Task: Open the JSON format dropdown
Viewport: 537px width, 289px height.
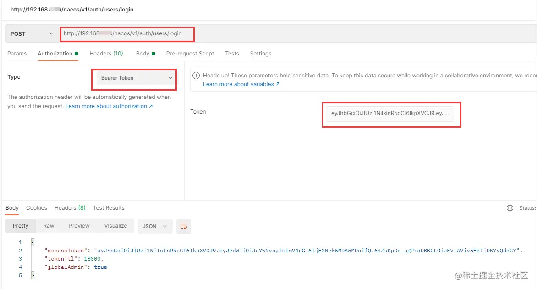Action: point(155,226)
